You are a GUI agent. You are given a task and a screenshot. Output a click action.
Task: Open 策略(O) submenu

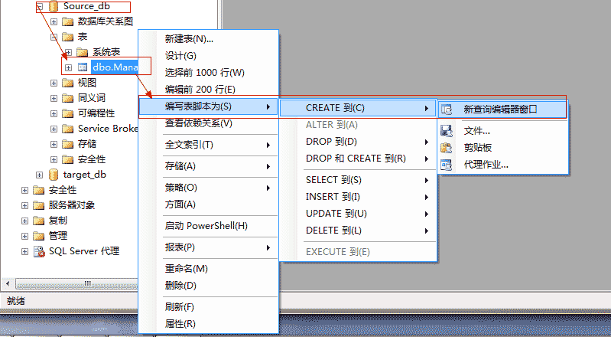[209, 188]
